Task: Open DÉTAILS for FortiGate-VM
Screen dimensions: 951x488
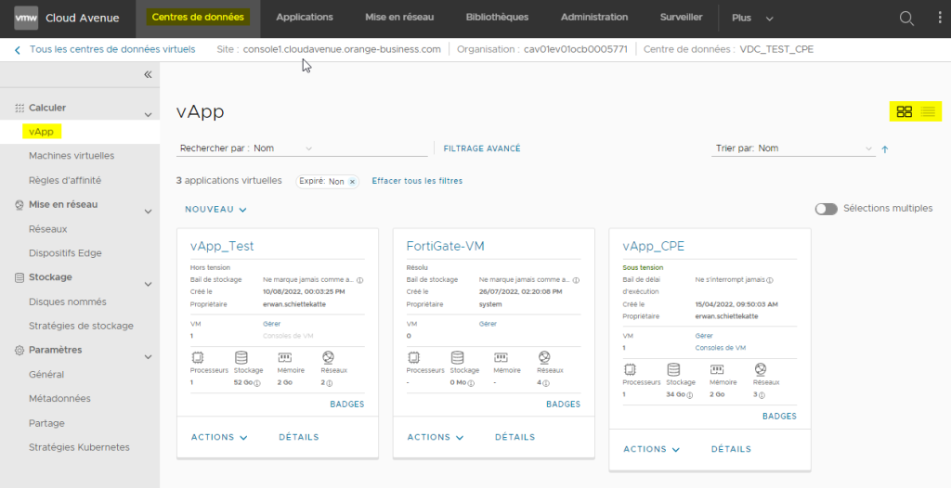Action: (x=515, y=437)
